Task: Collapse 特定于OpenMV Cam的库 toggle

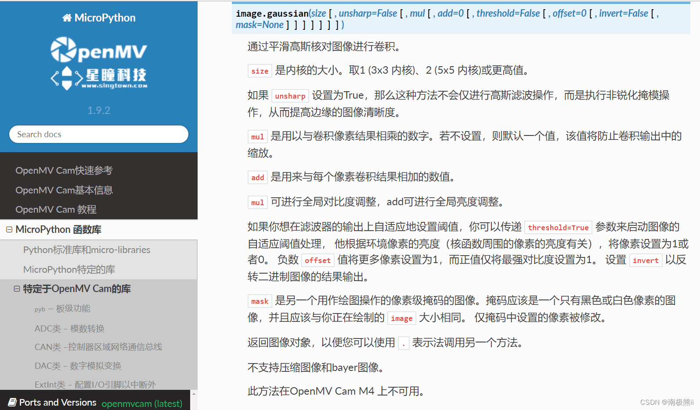Action: (17, 289)
